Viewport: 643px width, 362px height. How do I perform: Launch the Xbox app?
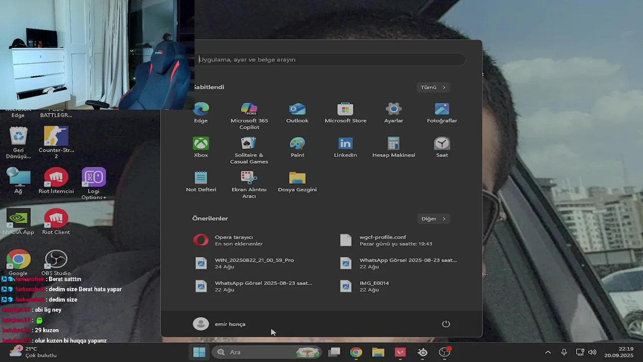click(x=201, y=147)
